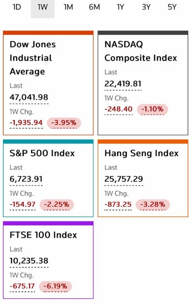Click the NASDAQ -1.10% change badge
The width and height of the screenshot is (192, 304).
[152, 109]
